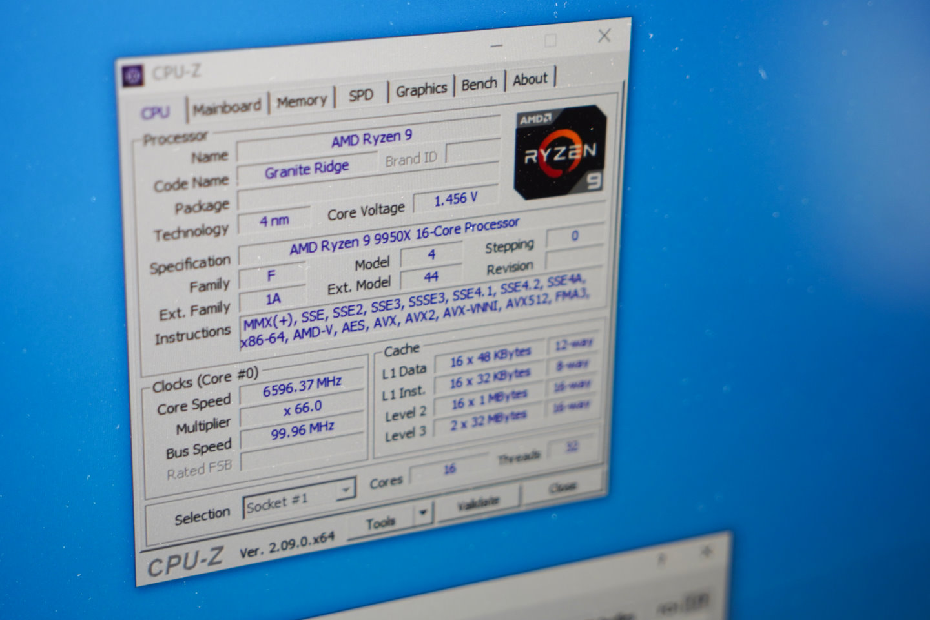Click the Model value 4
Screen dimensions: 930x620
431,254
